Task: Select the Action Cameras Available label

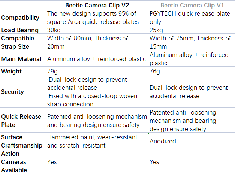Action: tap(23, 161)
